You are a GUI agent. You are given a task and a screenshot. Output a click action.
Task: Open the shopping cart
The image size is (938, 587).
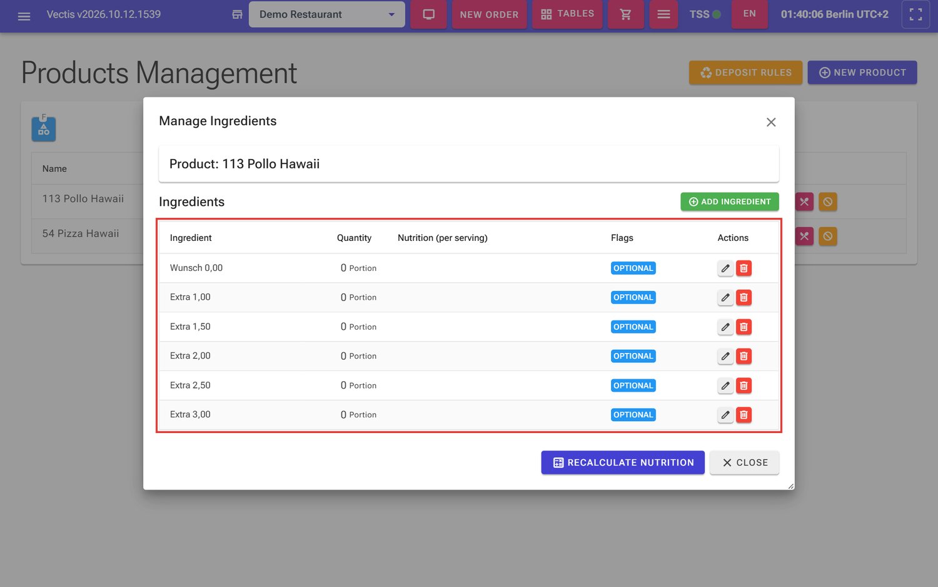(625, 14)
